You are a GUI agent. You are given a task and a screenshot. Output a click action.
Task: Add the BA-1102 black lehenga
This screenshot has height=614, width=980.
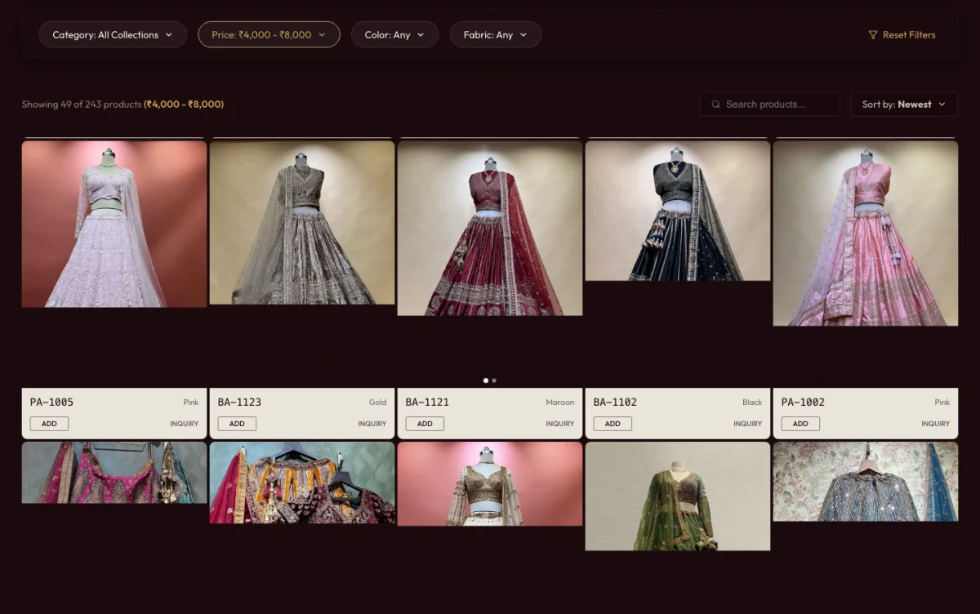(x=612, y=424)
